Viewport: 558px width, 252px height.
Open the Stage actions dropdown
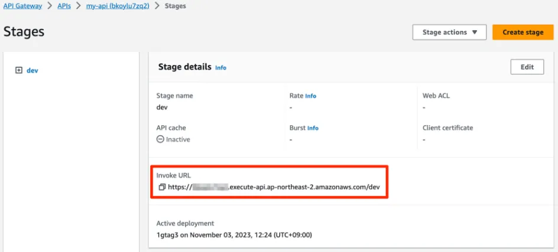point(449,32)
